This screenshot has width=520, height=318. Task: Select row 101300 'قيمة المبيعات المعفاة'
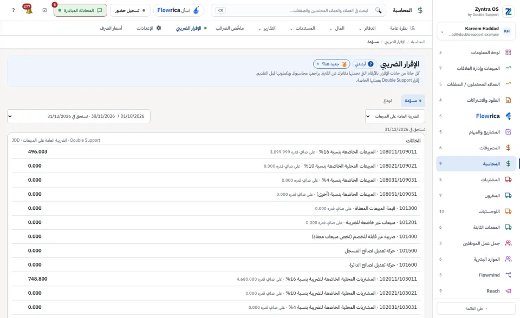click(x=216, y=208)
